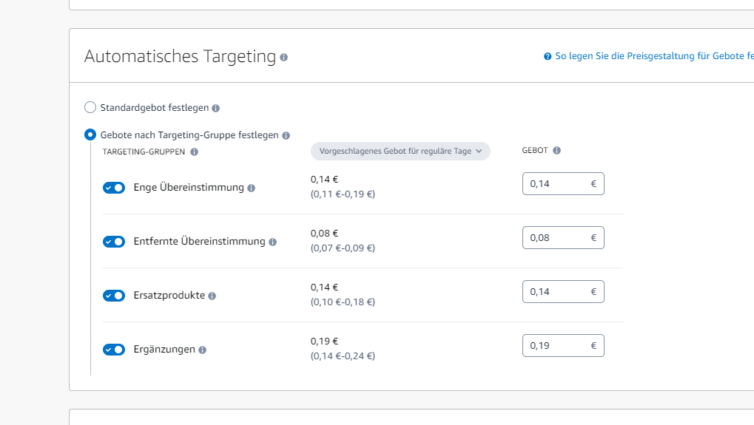Click info icon next to Standardgebot festlegen
Image resolution: width=754 pixels, height=425 pixels.
point(216,108)
